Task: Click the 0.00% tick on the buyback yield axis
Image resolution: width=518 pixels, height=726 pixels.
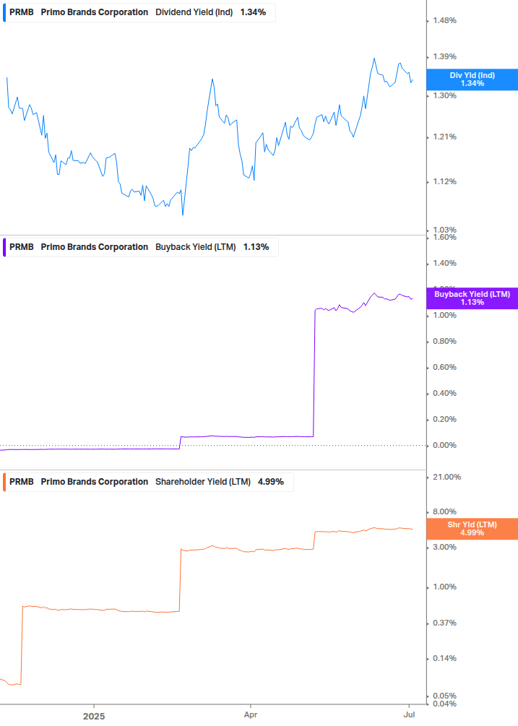Action: pyautogui.click(x=444, y=445)
